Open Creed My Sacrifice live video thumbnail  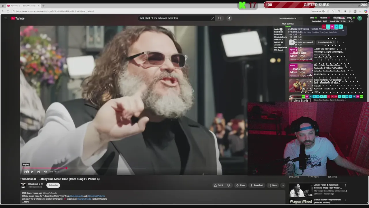[x=301, y=86]
